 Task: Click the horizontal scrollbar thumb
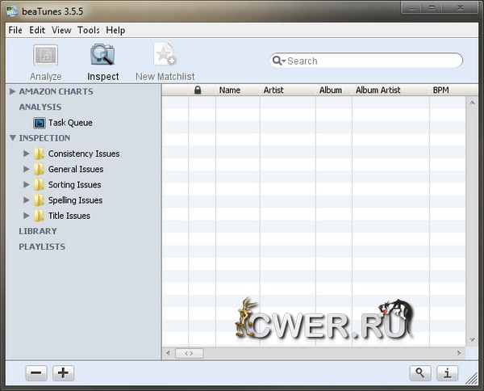(190, 353)
